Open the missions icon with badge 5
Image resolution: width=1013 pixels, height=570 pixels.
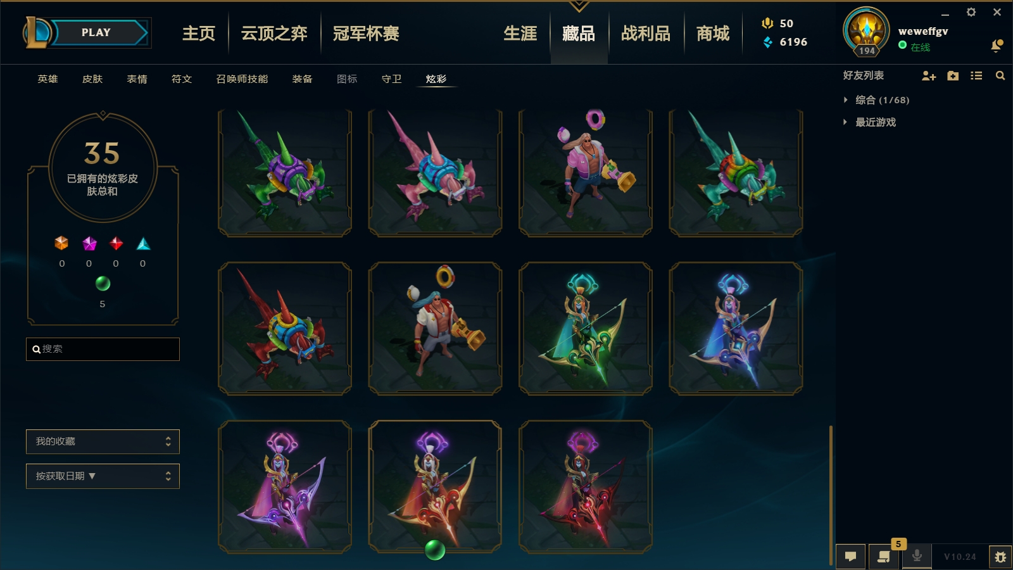(x=884, y=557)
